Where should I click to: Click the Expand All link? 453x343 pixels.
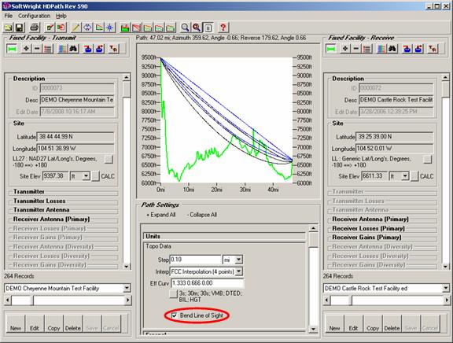coord(161,215)
